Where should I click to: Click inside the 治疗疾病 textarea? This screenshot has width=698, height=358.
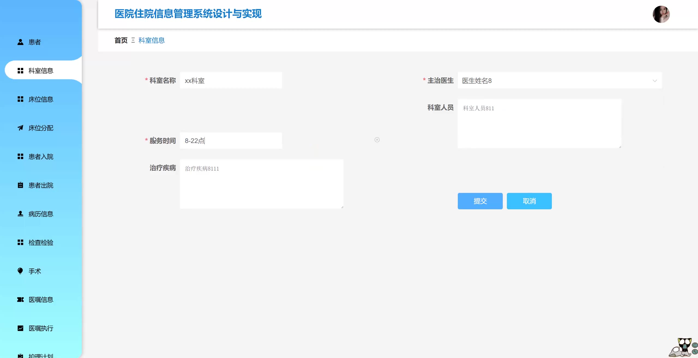tap(261, 184)
